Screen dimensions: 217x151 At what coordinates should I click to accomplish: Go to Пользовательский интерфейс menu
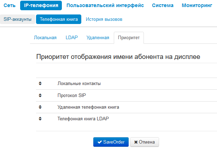point(105,5)
